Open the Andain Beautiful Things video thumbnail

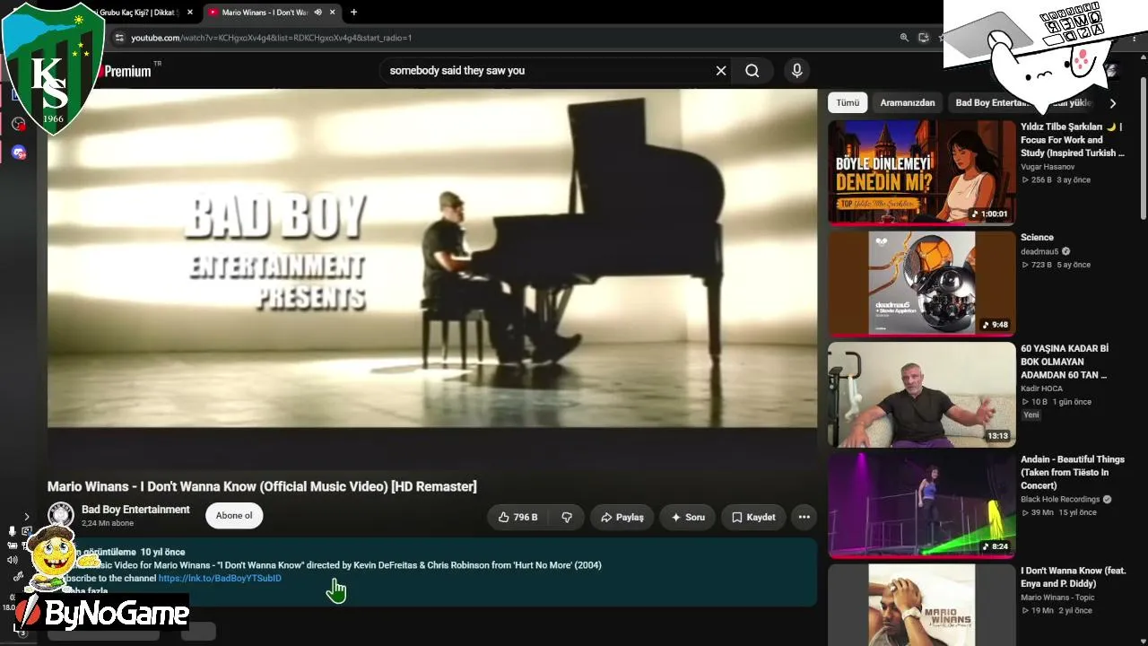pos(921,505)
